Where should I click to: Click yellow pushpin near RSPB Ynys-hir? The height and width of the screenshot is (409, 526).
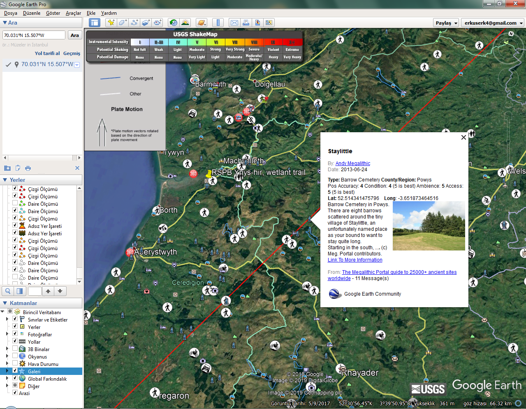(209, 174)
